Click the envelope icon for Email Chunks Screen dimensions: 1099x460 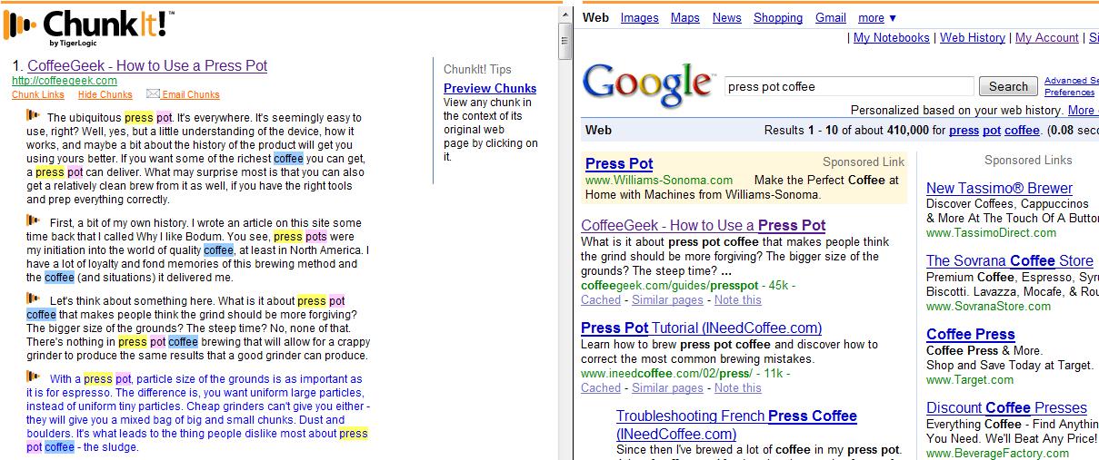click(153, 93)
